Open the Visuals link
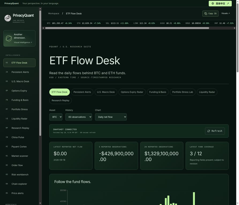 (225, 13)
